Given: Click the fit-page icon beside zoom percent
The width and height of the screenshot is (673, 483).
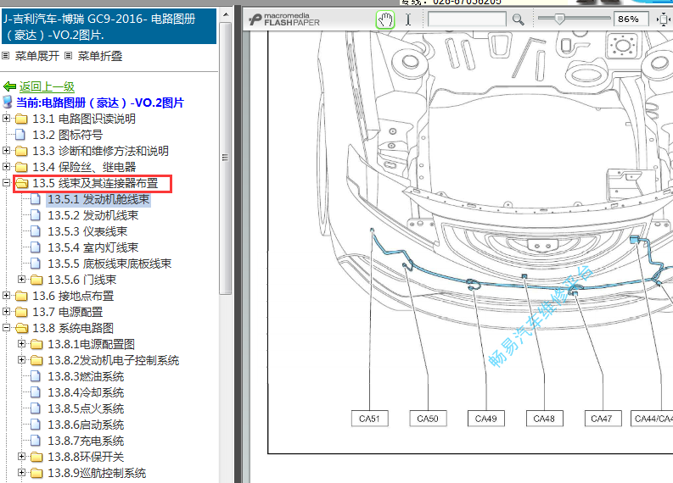Looking at the screenshot, I should (x=664, y=19).
